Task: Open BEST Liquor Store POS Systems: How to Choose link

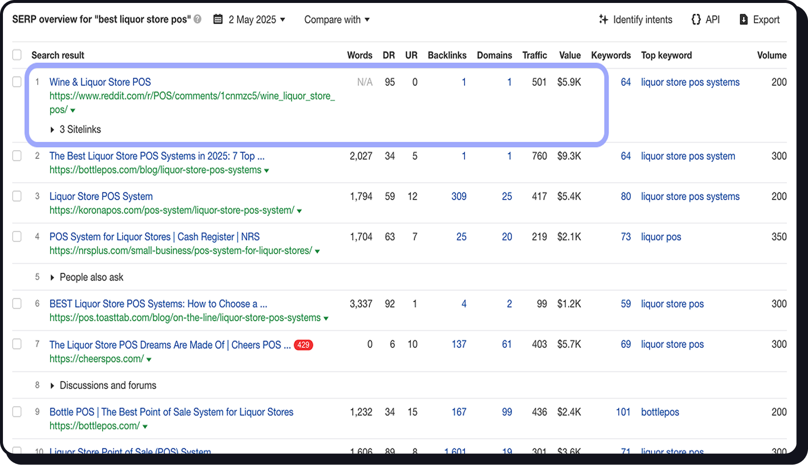Action: pyautogui.click(x=158, y=304)
